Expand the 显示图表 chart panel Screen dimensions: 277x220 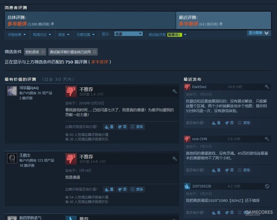(259, 33)
